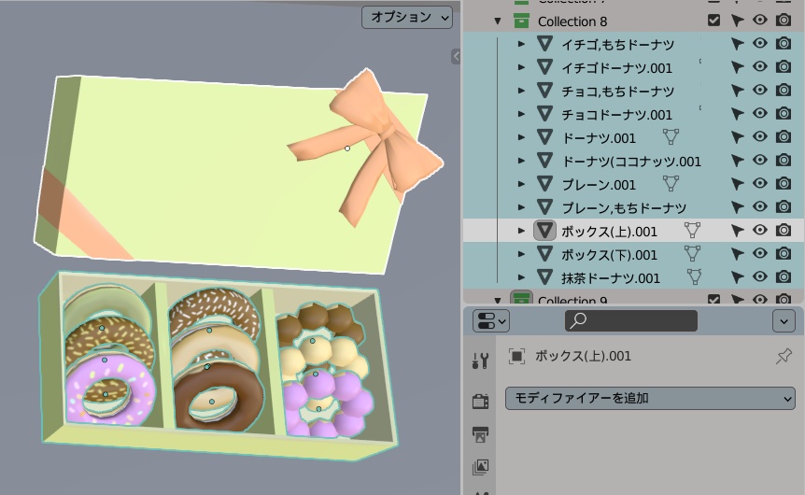The width and height of the screenshot is (805, 495).
Task: Hide Collection 8 with eye icon
Action: [x=760, y=20]
